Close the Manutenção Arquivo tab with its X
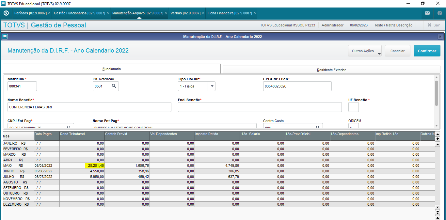 (x=166, y=13)
